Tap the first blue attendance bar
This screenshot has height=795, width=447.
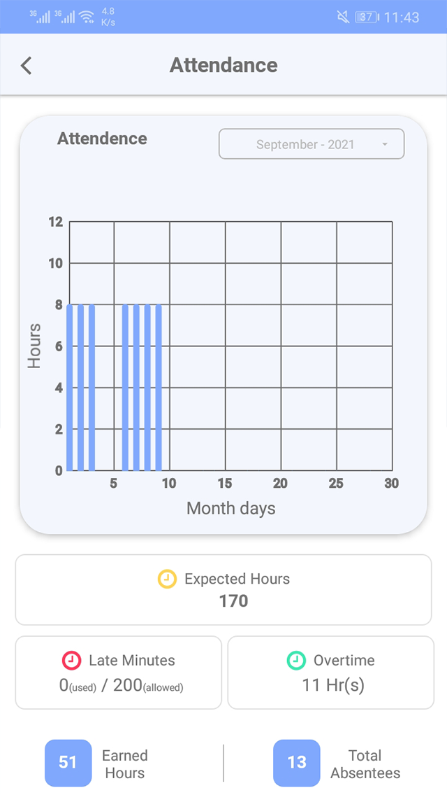[69, 387]
